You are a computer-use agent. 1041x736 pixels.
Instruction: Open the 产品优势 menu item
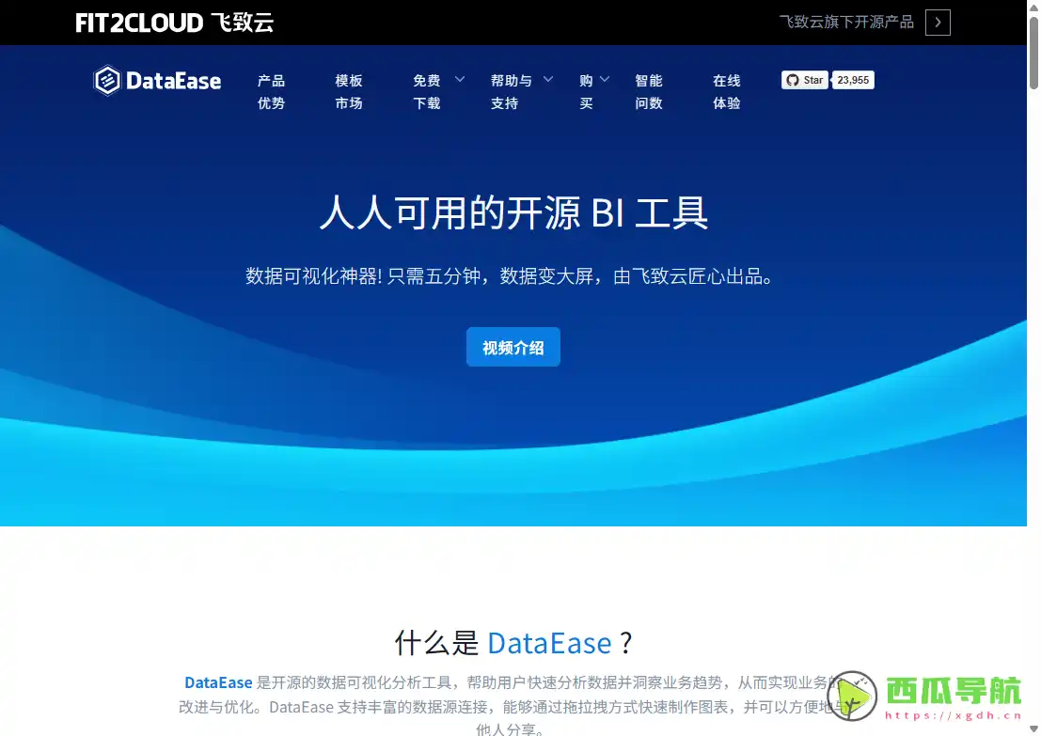pos(271,91)
